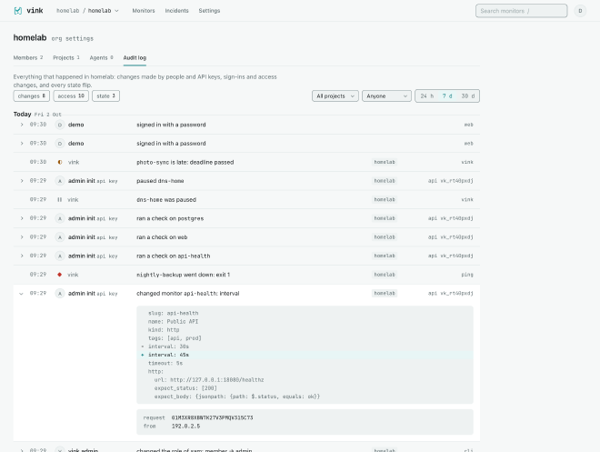This screenshot has width=600, height=452.
Task: Click the vink brand name link
Action: click(x=35, y=11)
